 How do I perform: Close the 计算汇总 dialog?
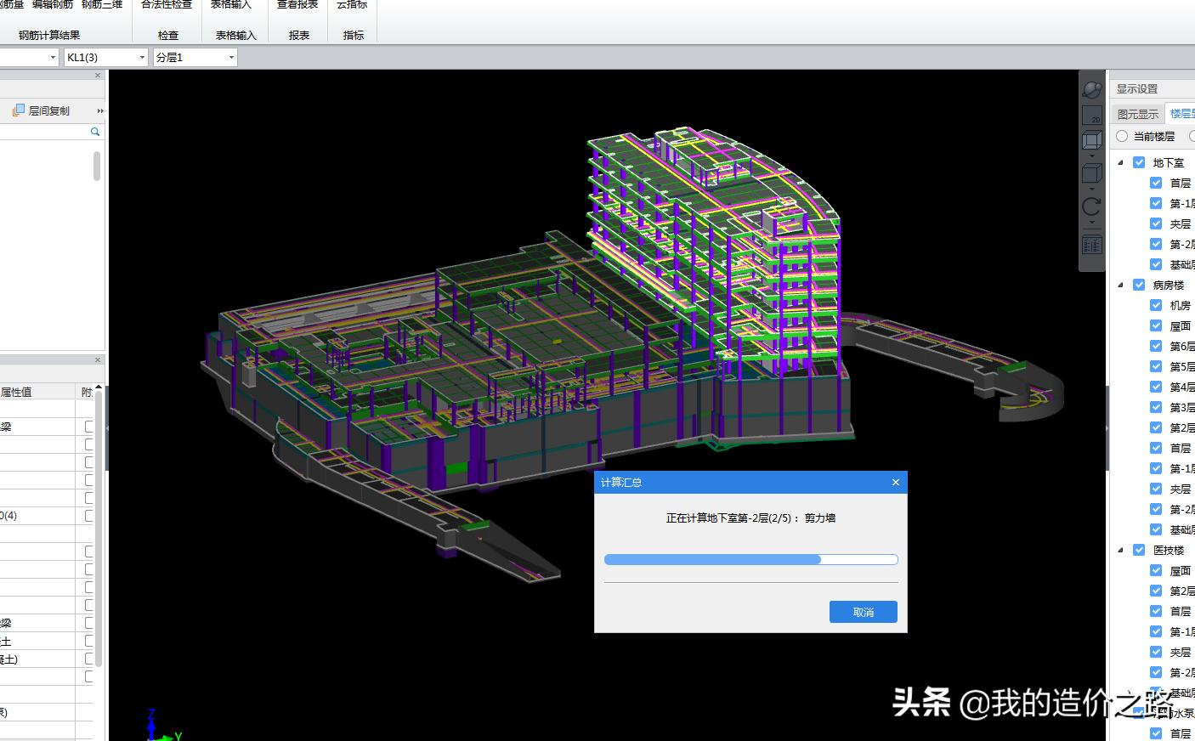coord(895,483)
